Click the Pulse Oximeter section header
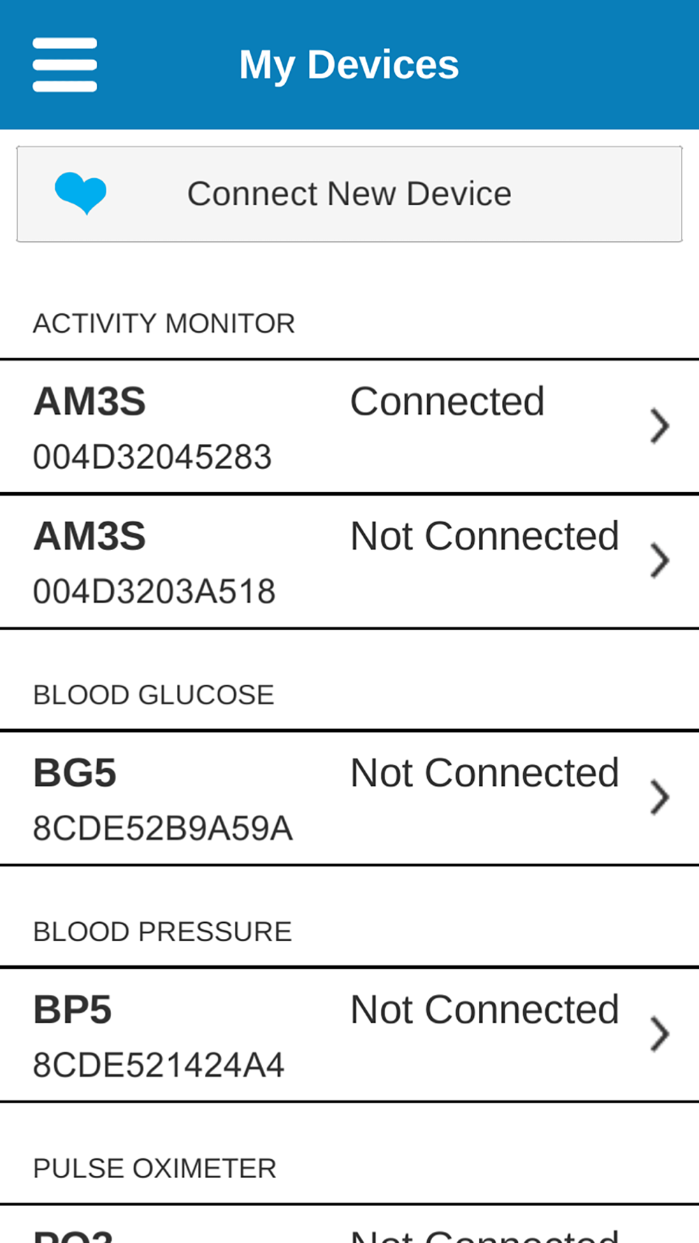 click(154, 1168)
